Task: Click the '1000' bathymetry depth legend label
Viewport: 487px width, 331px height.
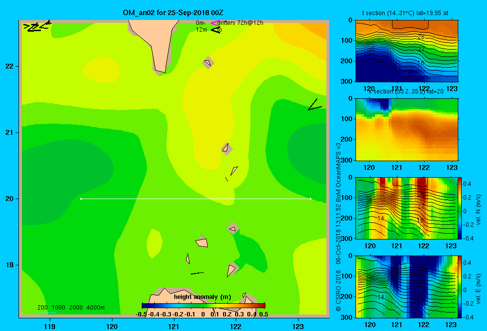Action: pos(58,308)
